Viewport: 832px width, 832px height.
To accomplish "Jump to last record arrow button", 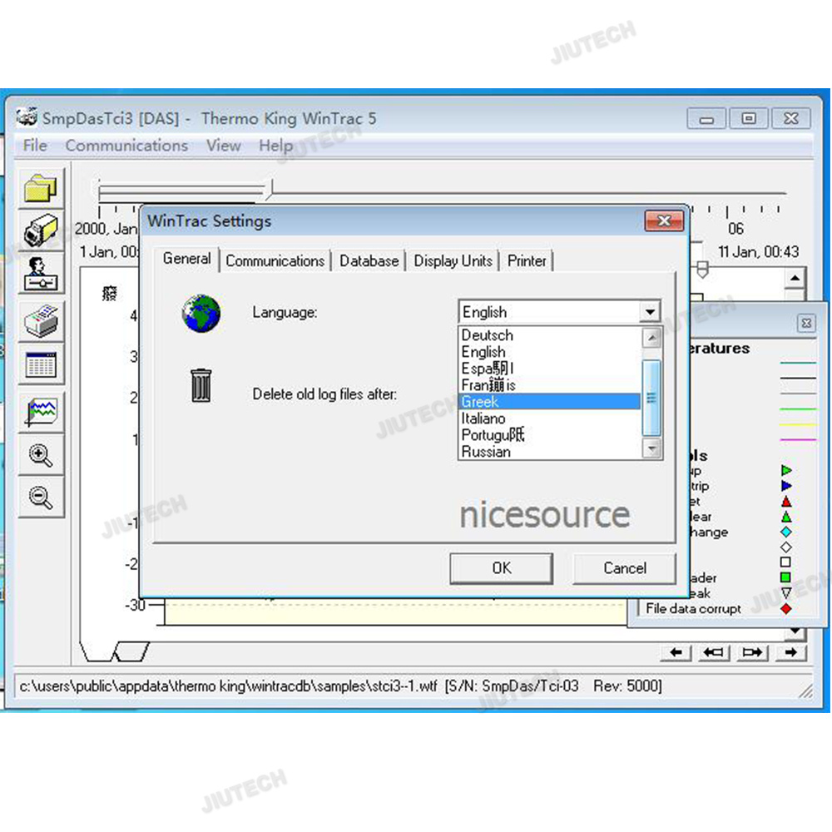I will [790, 652].
